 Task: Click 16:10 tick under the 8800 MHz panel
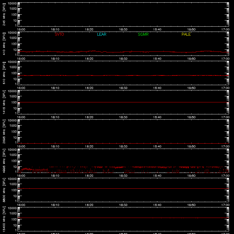pos(55,205)
